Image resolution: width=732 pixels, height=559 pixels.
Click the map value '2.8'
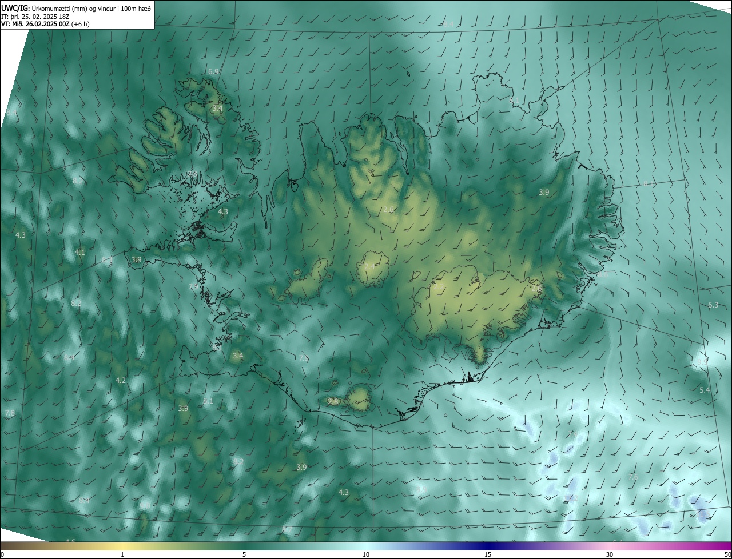[x=333, y=402]
